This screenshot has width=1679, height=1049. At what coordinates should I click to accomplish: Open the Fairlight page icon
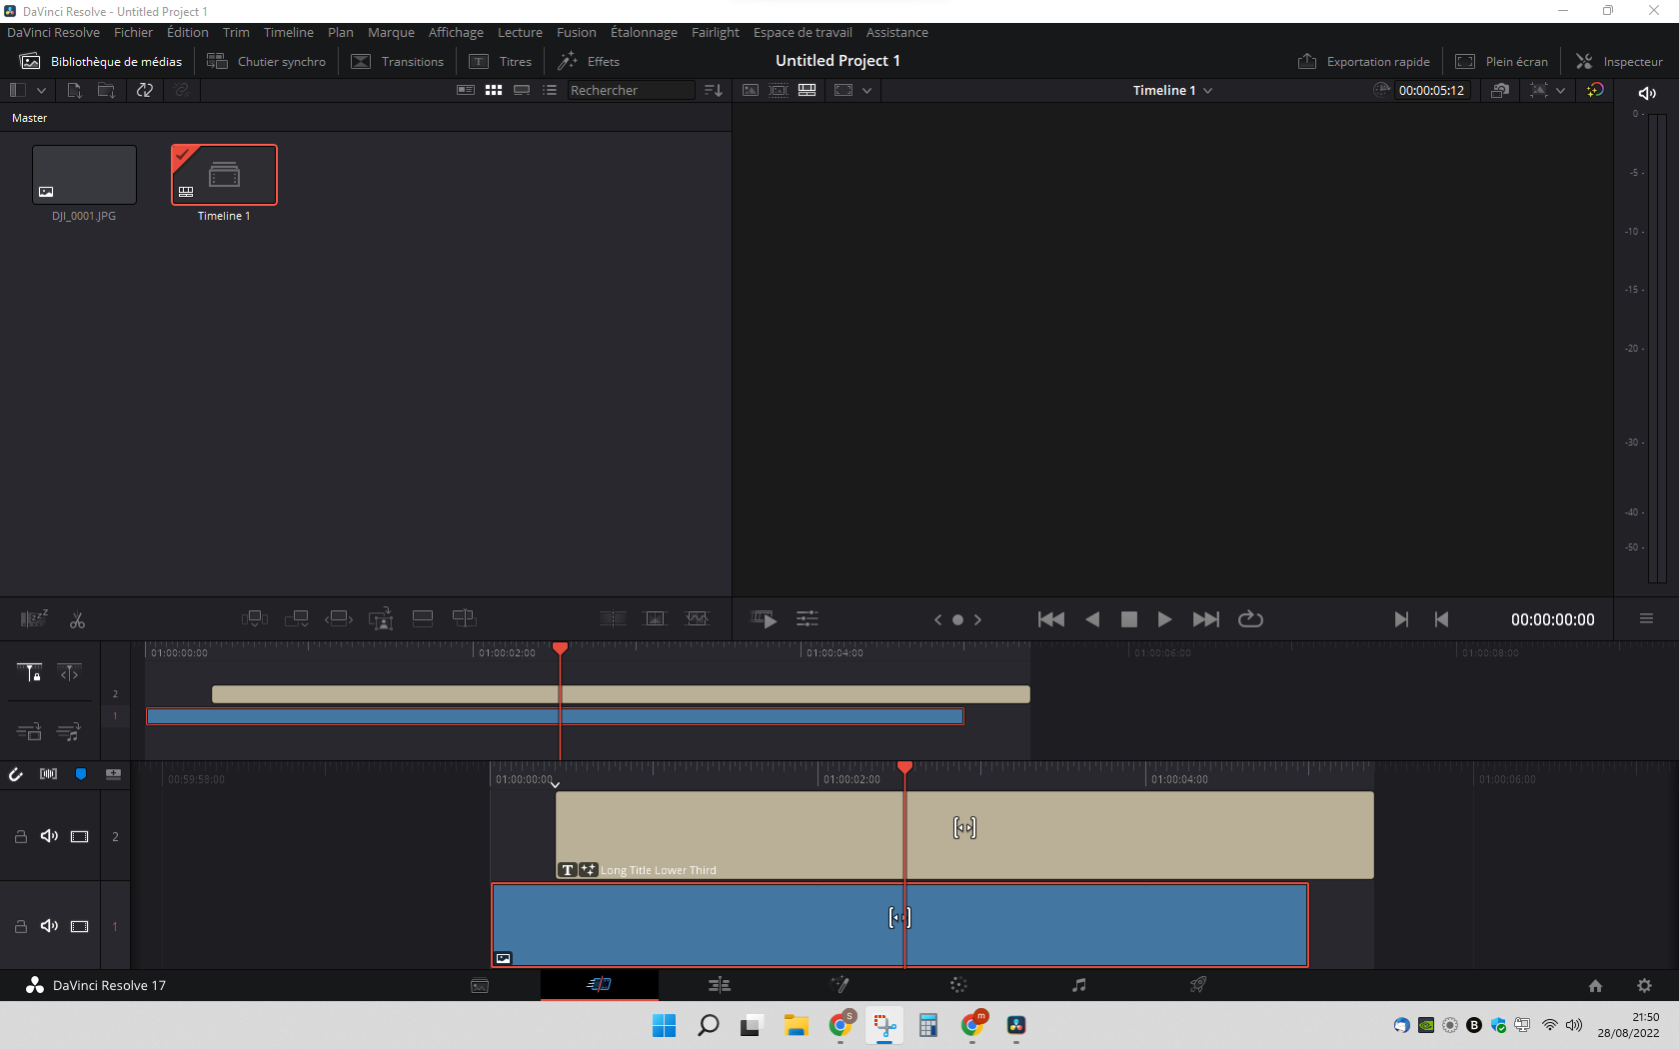click(x=1078, y=985)
